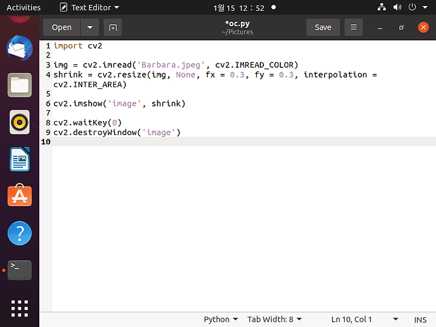The height and width of the screenshot is (327, 436).
Task: Click 'cv2.destroyWindow' on line 9
Action: pos(95,132)
